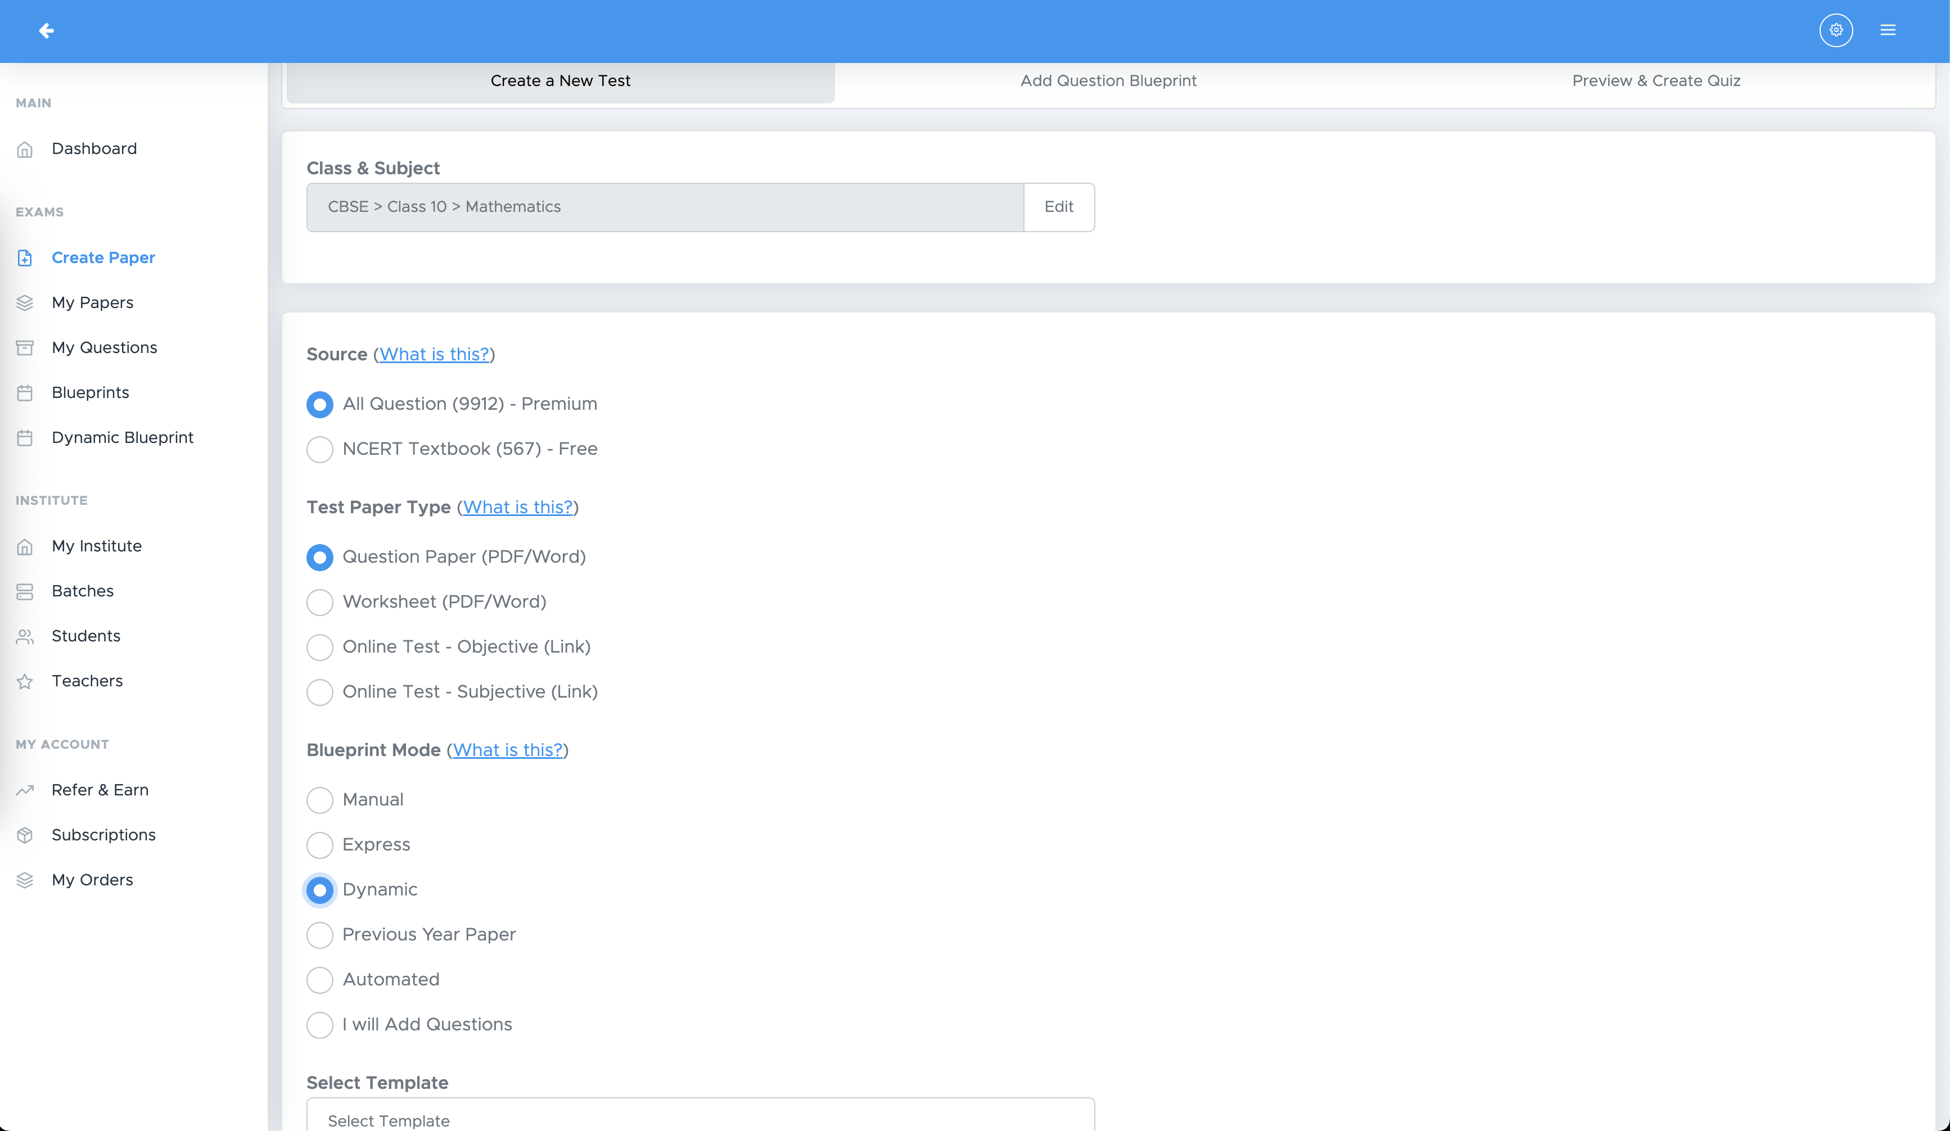Open Refer & Earn in sidebar

pyautogui.click(x=100, y=790)
